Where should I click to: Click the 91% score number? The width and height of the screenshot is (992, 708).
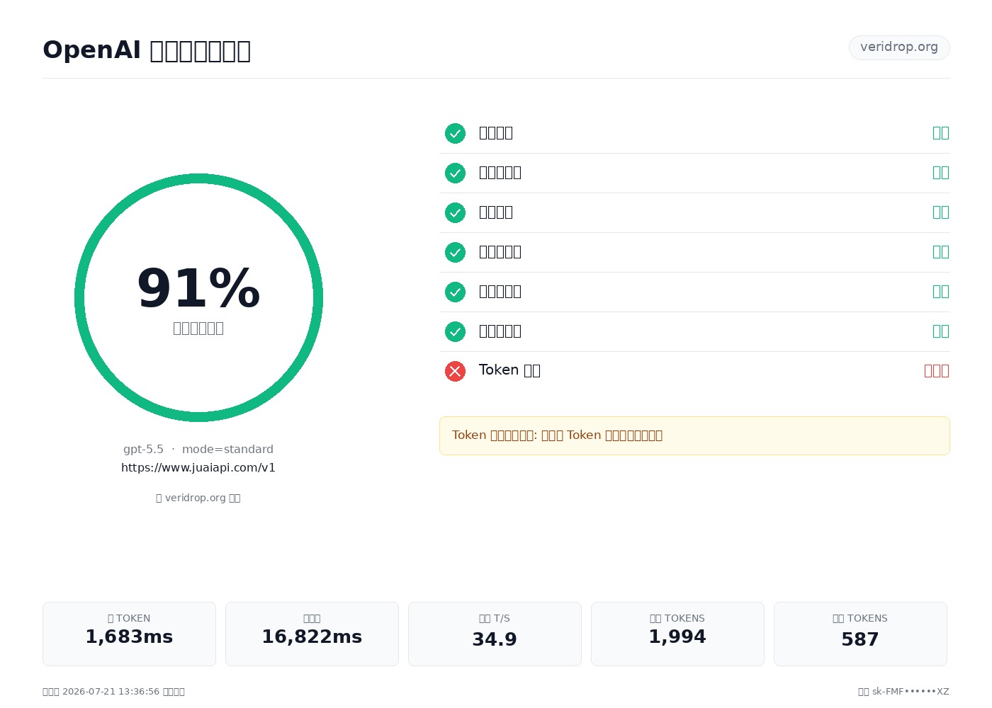pos(198,289)
